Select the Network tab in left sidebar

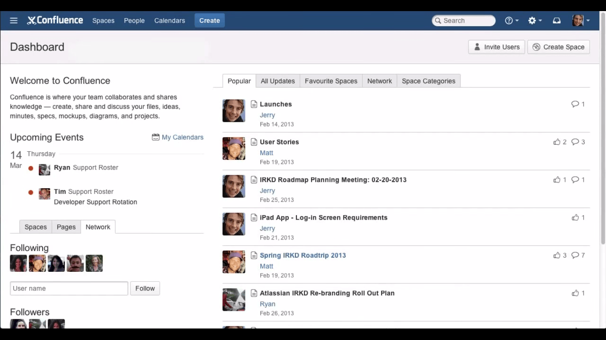click(x=98, y=227)
